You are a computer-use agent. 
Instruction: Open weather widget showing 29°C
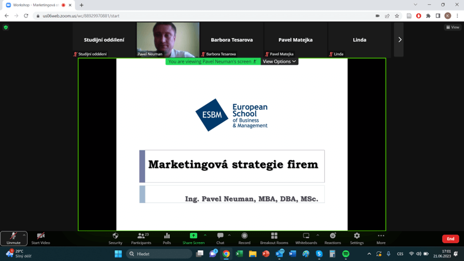[x=19, y=253]
